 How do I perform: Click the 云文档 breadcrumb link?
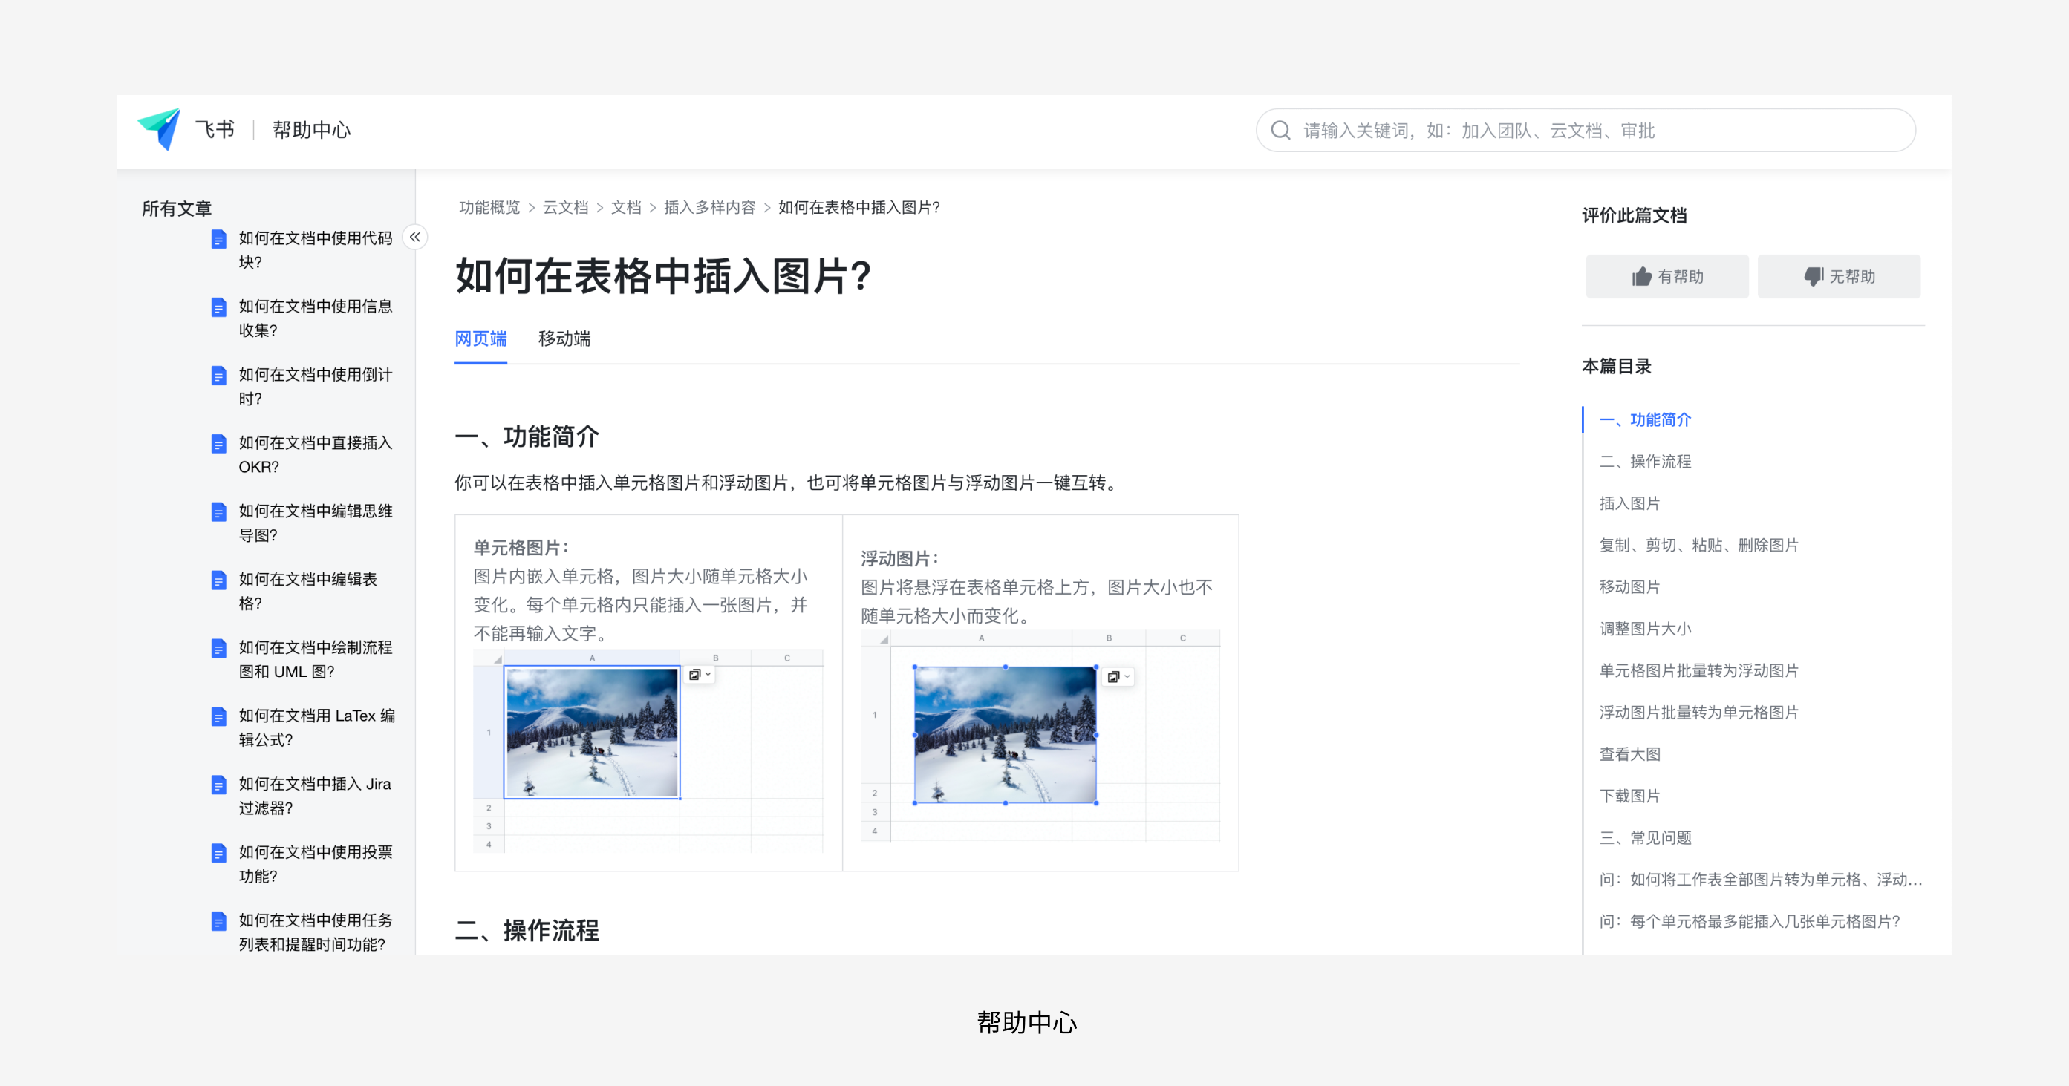pos(564,208)
